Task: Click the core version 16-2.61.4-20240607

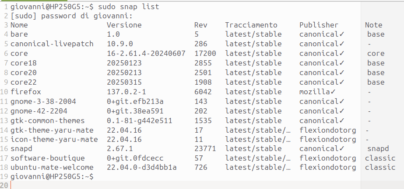Action: pyautogui.click(x=146, y=53)
